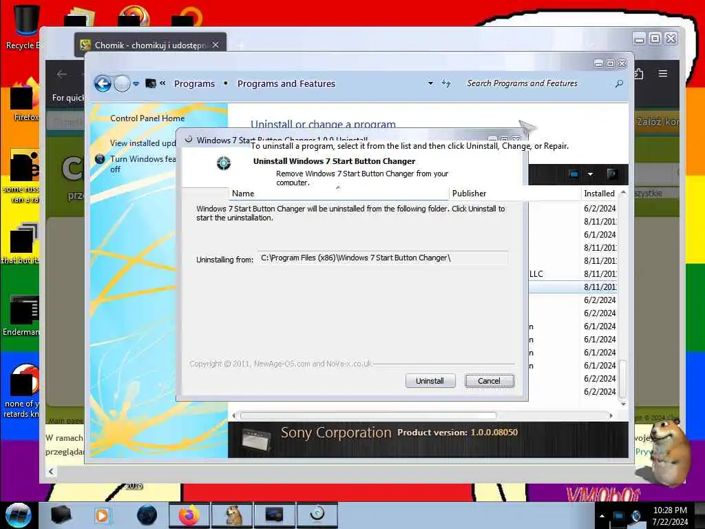
Task: Open the media player taskbar icon
Action: tap(102, 515)
